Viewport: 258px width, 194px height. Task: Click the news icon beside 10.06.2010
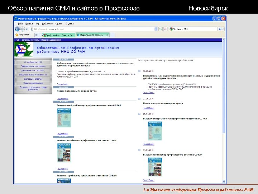[x=139, y=71]
